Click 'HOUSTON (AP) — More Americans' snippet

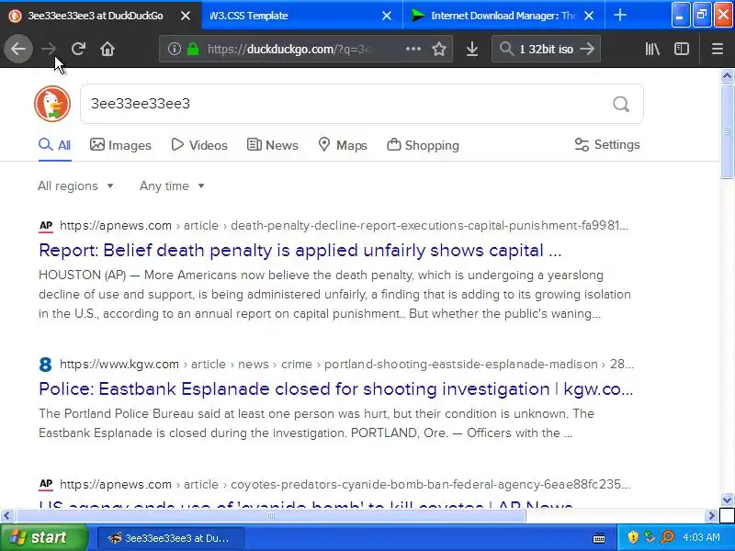click(334, 294)
